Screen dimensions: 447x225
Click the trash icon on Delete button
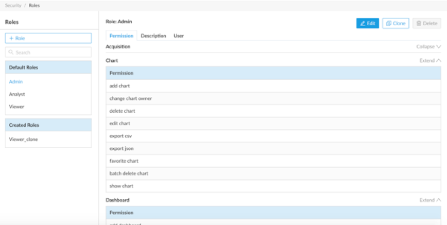tap(419, 24)
